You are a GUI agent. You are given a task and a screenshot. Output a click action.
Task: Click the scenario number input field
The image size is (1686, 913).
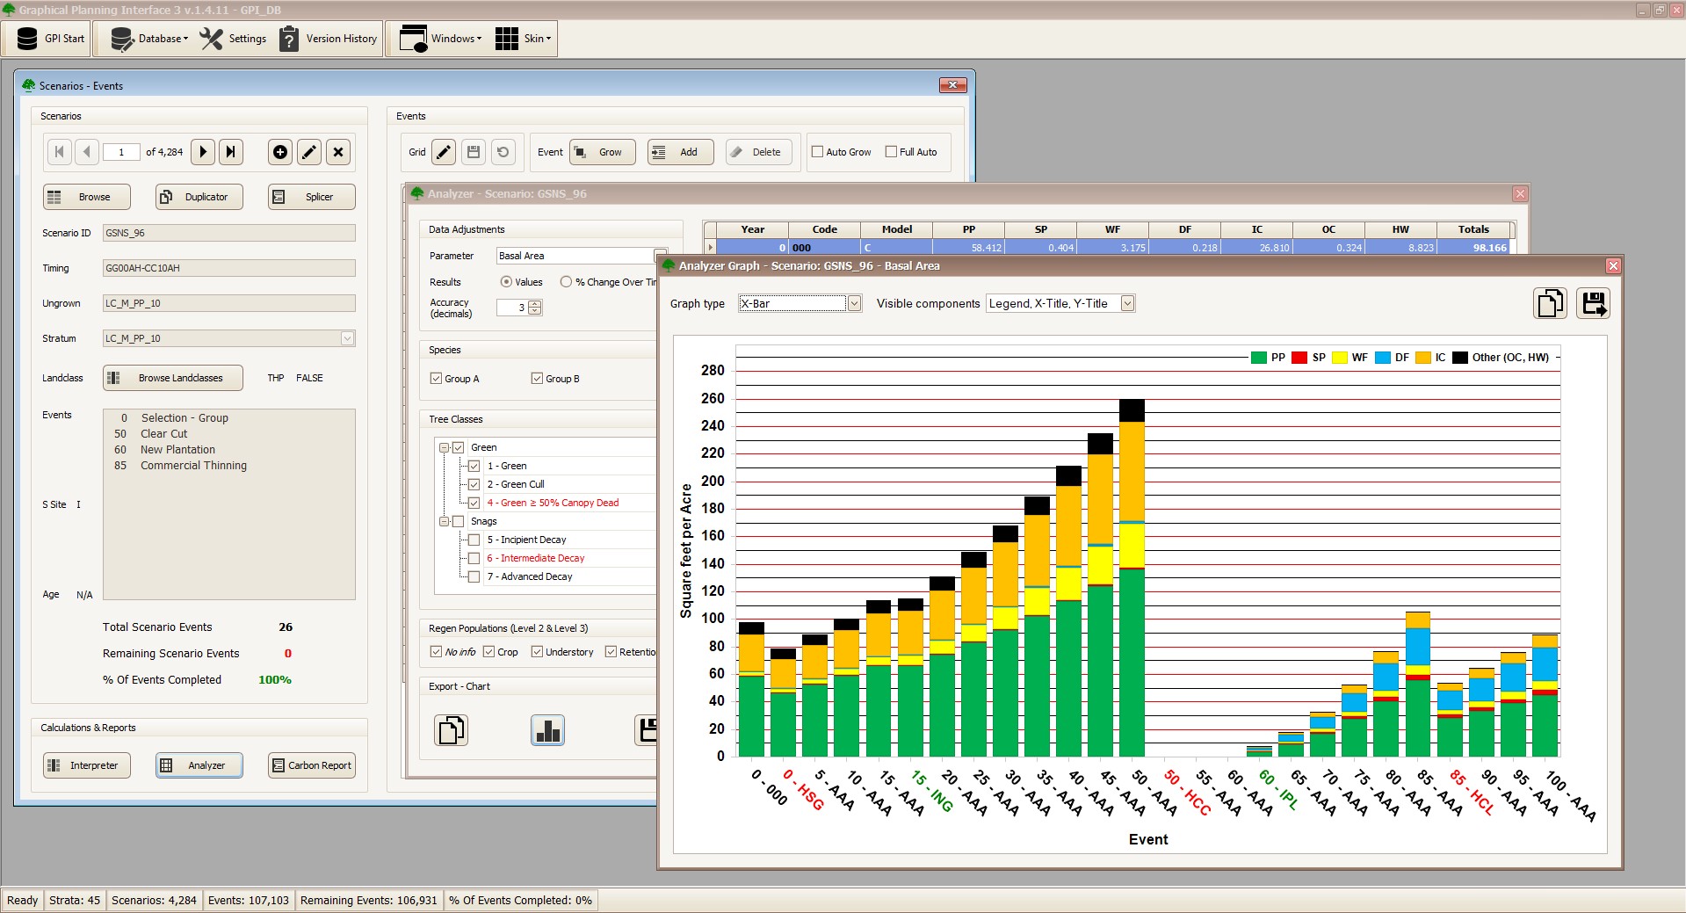[x=121, y=152]
